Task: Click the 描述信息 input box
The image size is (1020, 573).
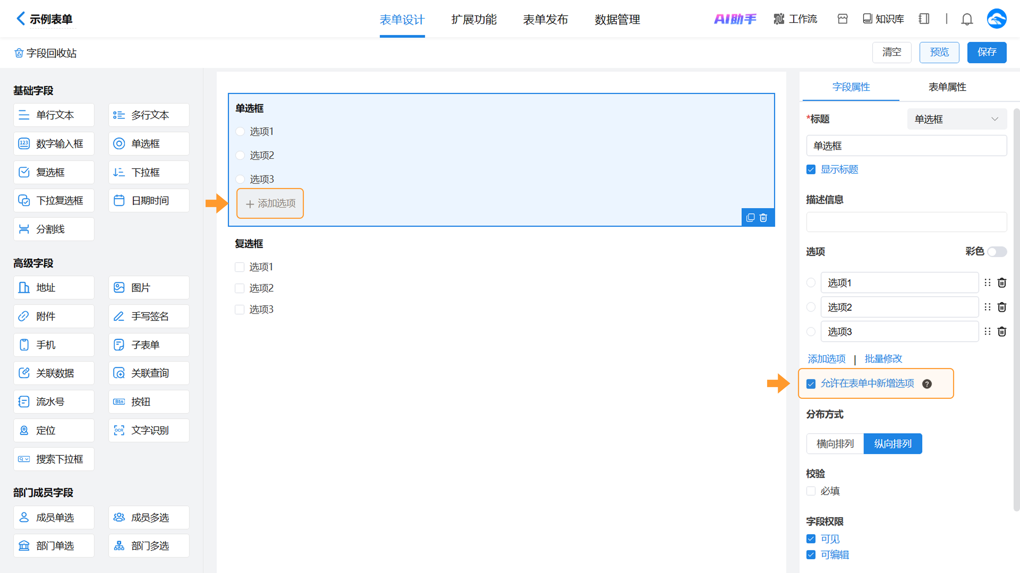Action: [906, 222]
